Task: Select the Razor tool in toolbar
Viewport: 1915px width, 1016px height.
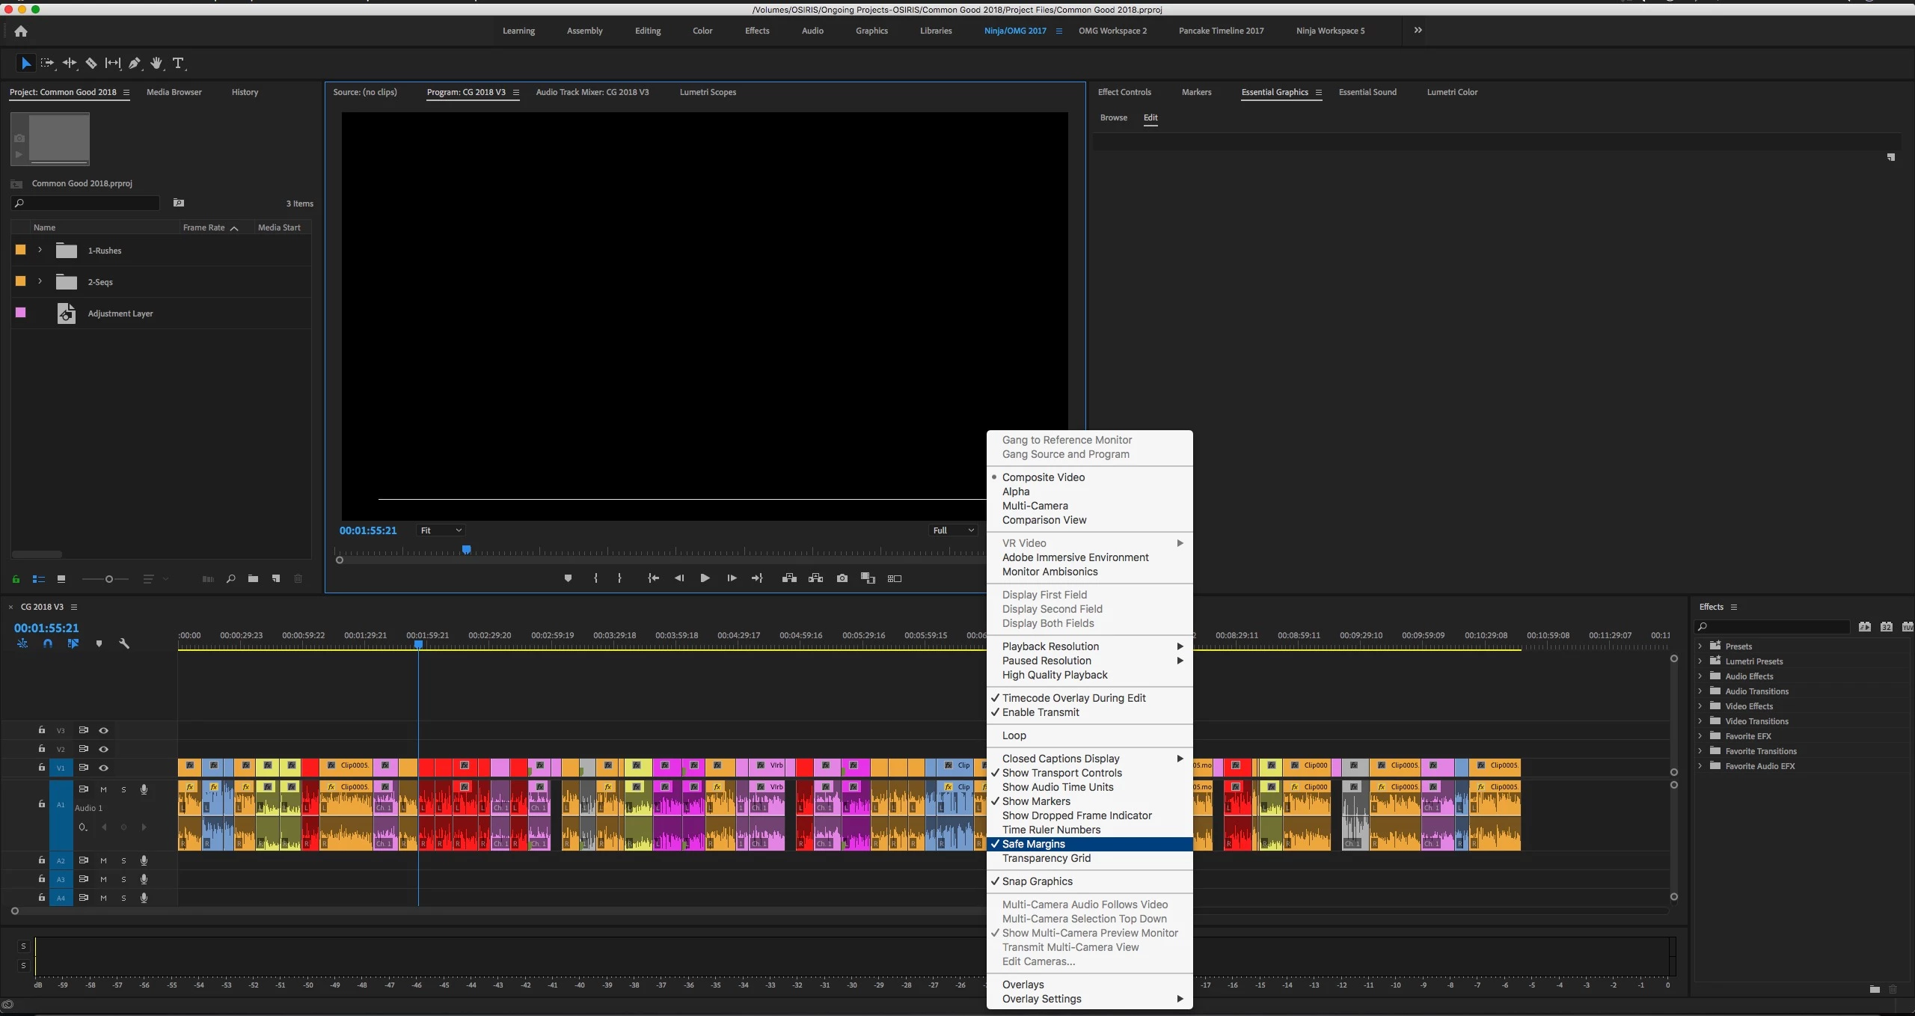Action: [x=91, y=64]
